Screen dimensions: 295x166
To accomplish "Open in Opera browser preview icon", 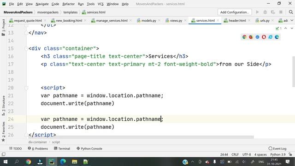I will click(264, 37).
